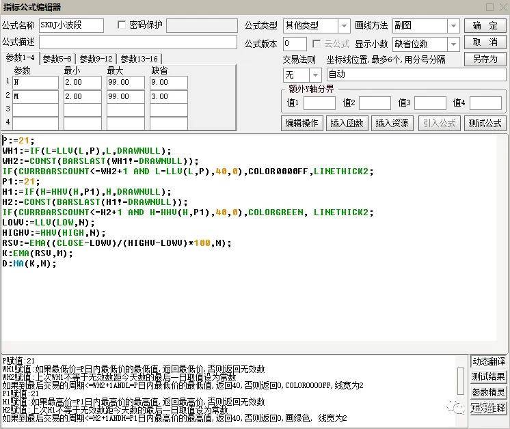This screenshot has height=429, width=510.
Task: Toggle the 密码保护 checkbox
Action: pos(121,25)
